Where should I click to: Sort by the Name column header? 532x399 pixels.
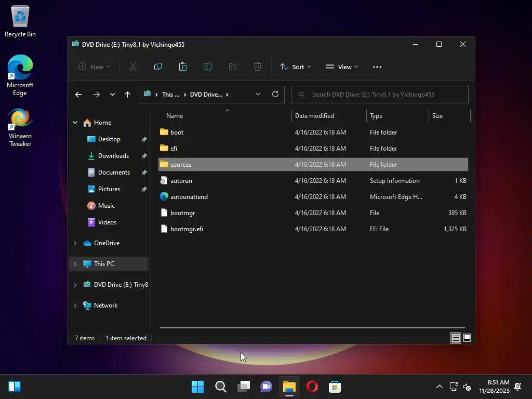click(225, 116)
